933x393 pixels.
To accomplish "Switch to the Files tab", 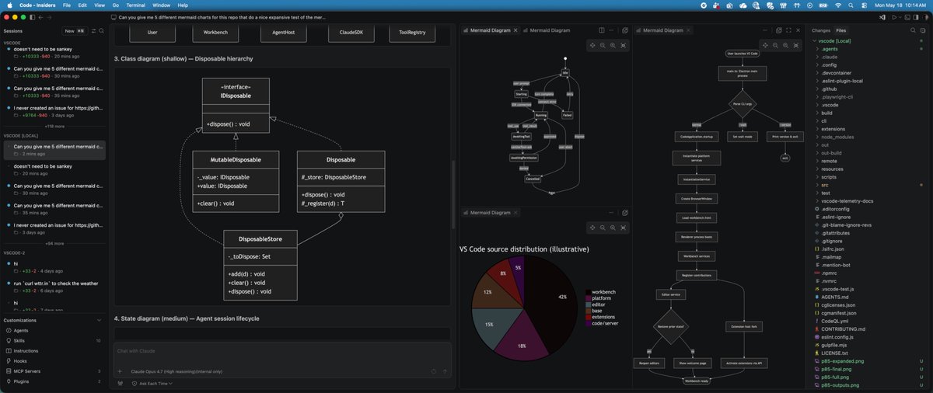I will click(841, 30).
